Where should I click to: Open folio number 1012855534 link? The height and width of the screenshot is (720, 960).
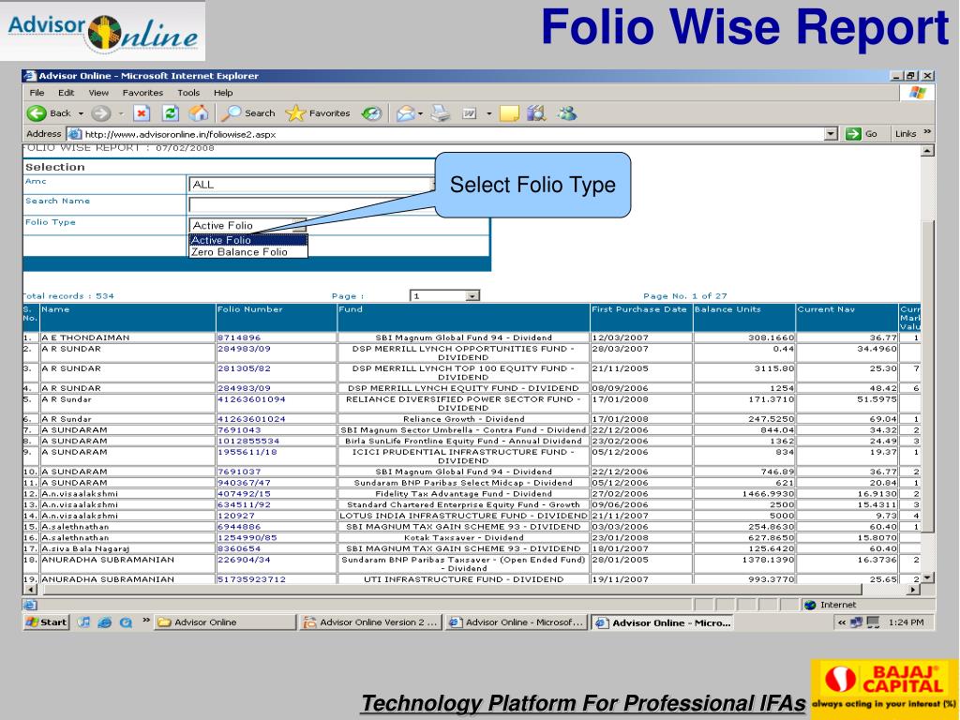point(248,441)
